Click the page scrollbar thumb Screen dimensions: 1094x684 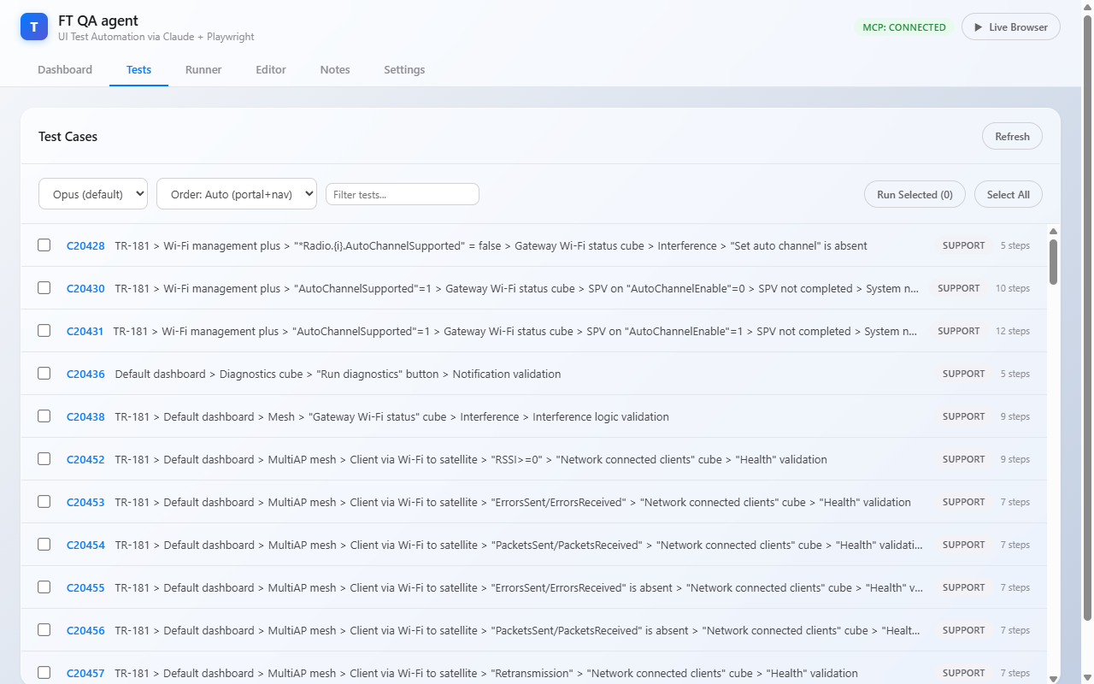click(1087, 316)
